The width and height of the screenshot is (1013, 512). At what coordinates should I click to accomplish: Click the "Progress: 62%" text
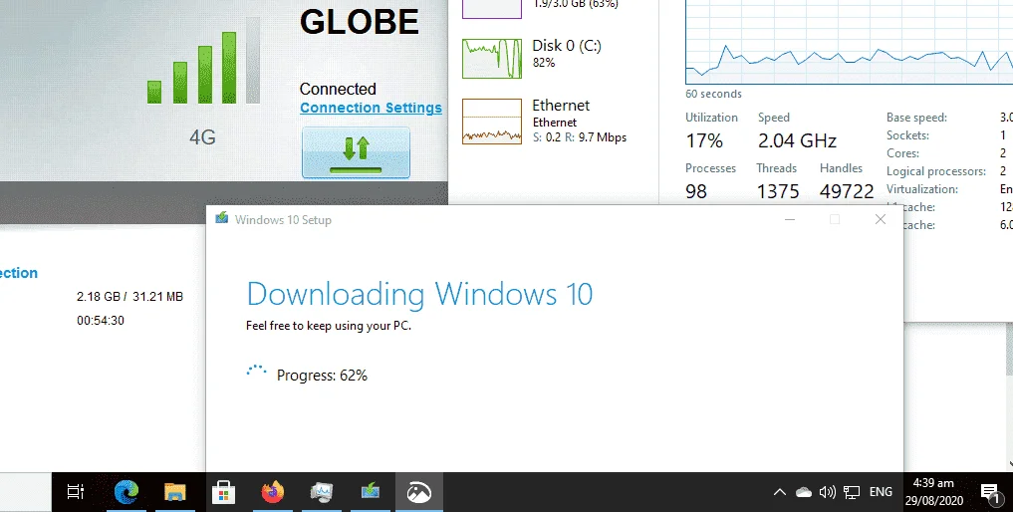point(322,375)
